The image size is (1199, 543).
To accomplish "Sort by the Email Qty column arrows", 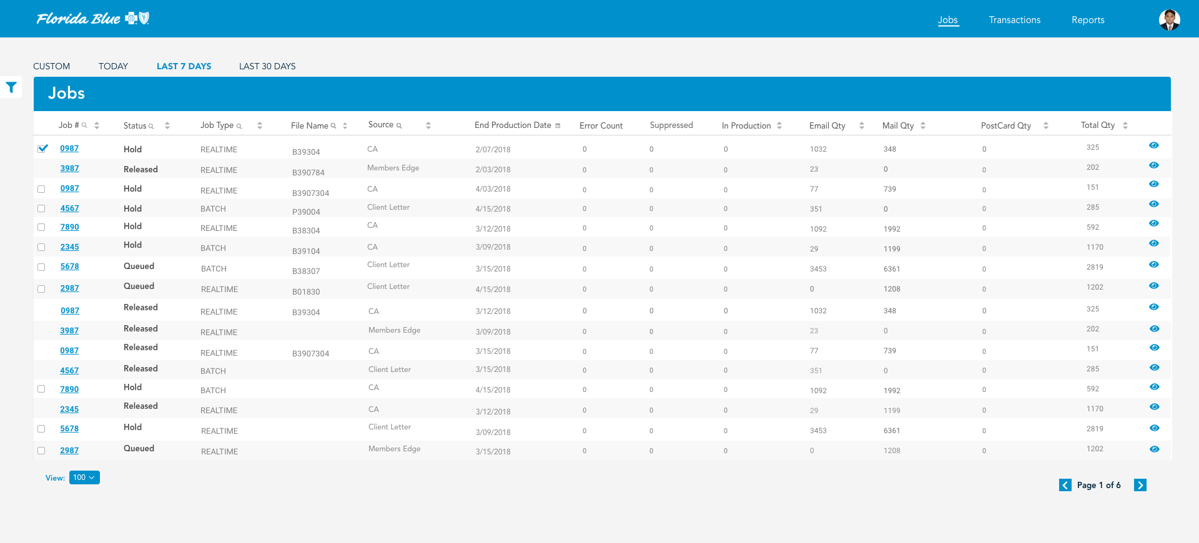I will point(862,125).
